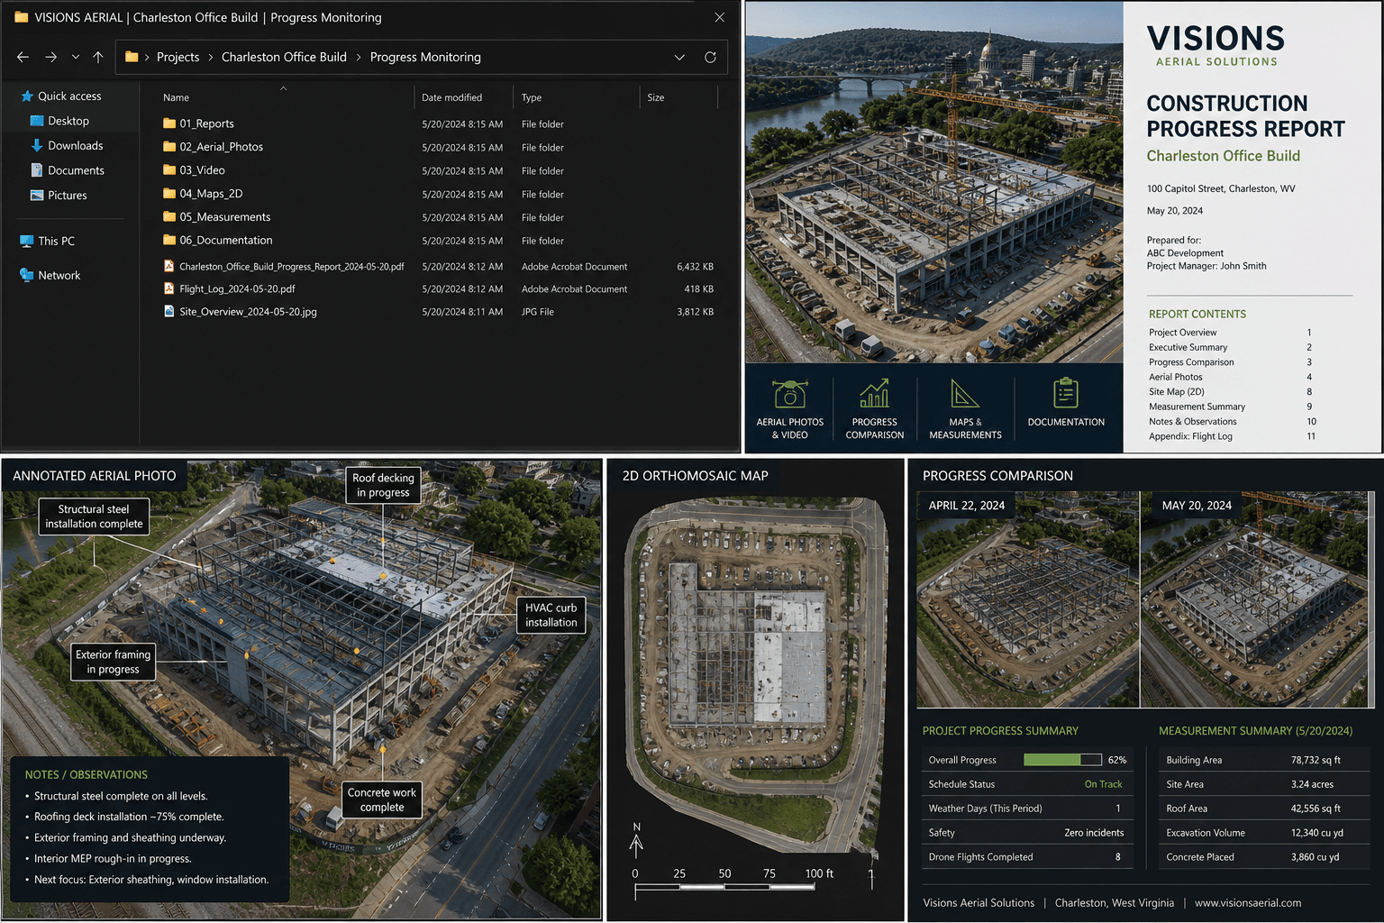
Task: Click the Back arrow in File Explorer
Action: click(x=23, y=57)
